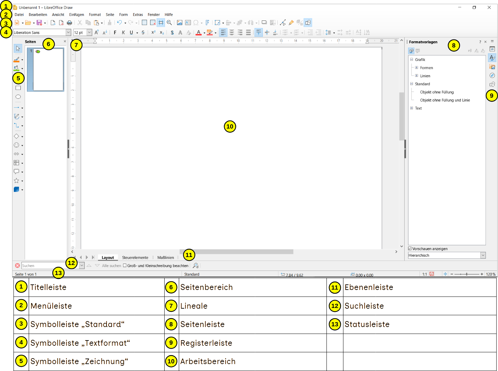The width and height of the screenshot is (498, 371).
Task: Close the search toolbar with red X
Action: (17, 266)
